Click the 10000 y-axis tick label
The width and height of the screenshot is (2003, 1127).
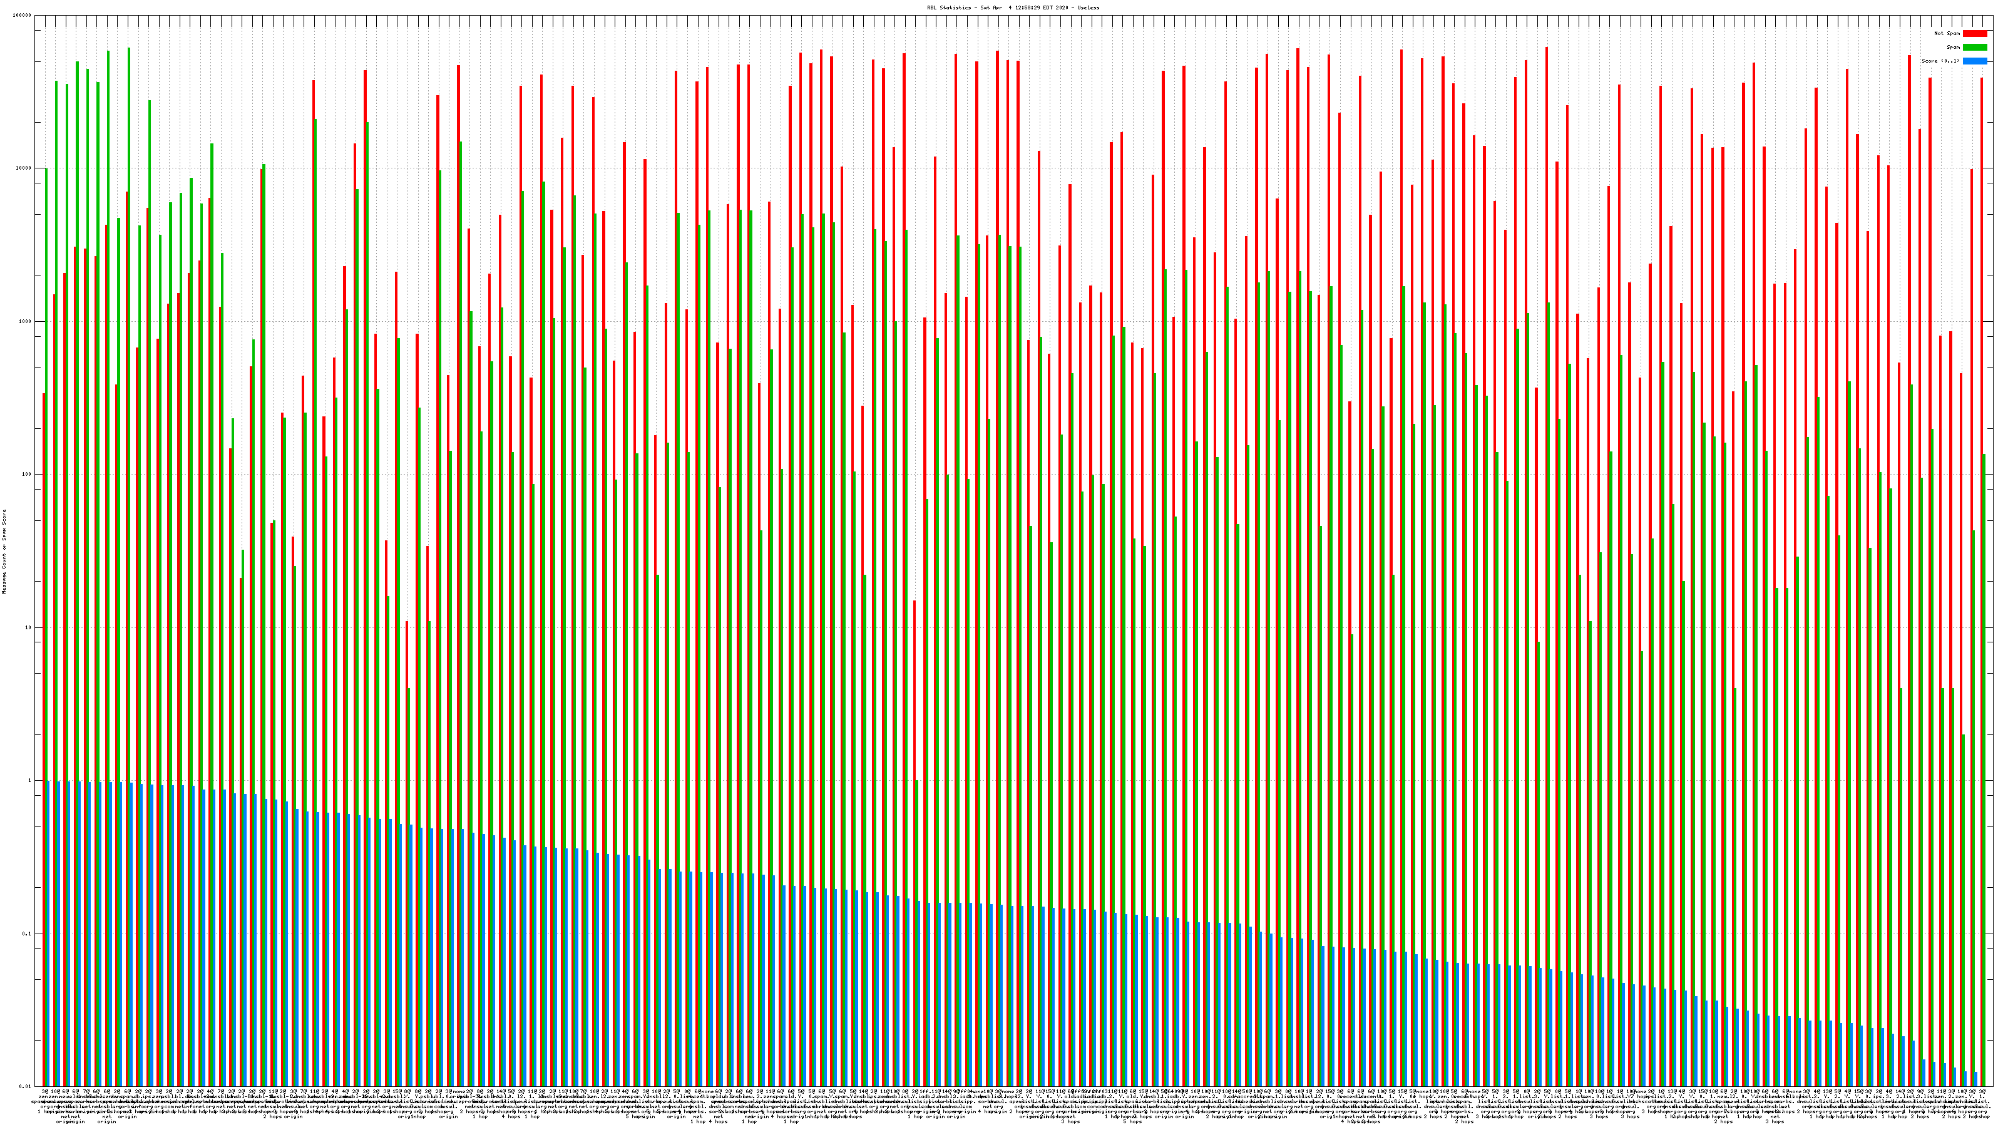pyautogui.click(x=24, y=169)
